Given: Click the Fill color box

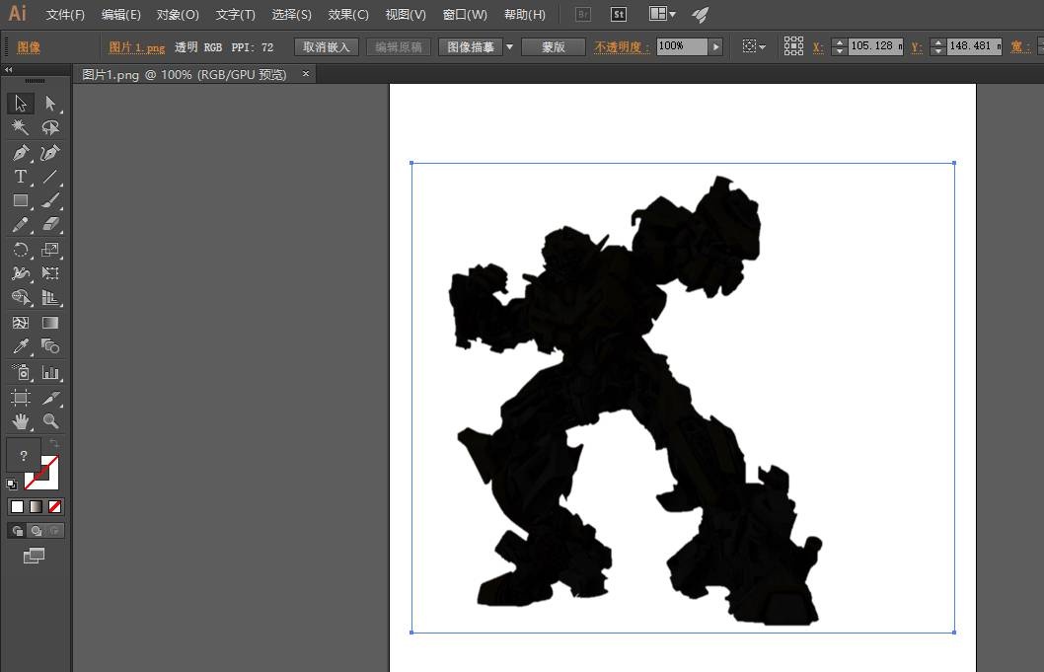Looking at the screenshot, I should coord(24,456).
